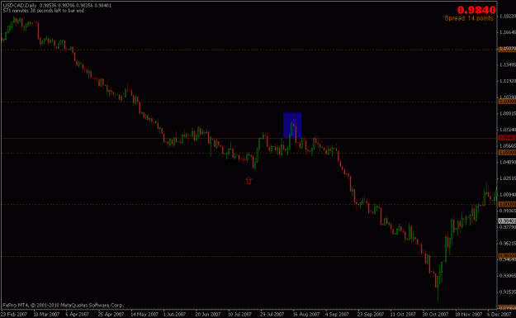516x318 pixels.
Task: Click the '18 Nov 2007' date on time axis
Action: 469,315
